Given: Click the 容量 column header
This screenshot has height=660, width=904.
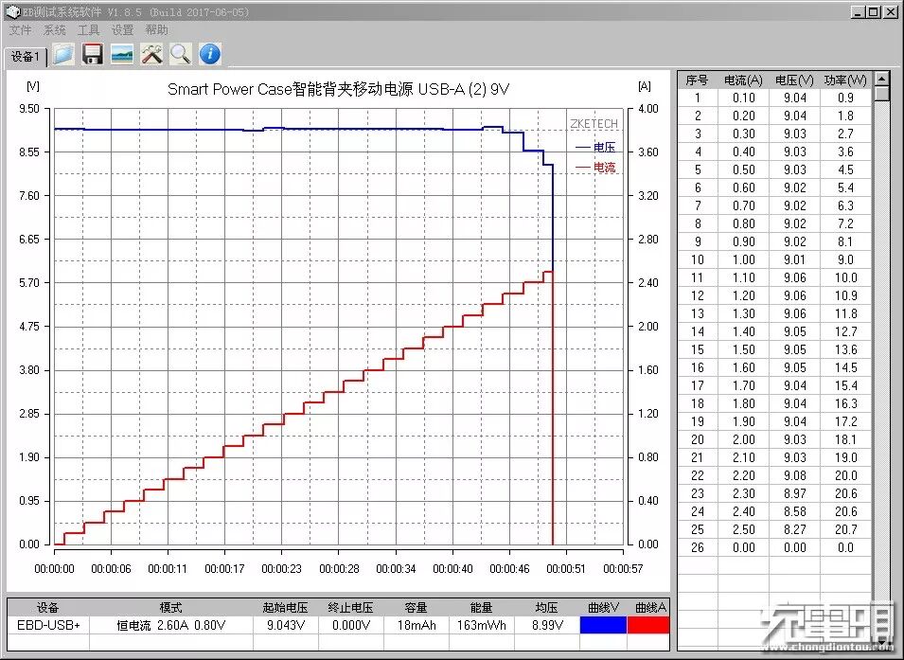Looking at the screenshot, I should coord(417,608).
